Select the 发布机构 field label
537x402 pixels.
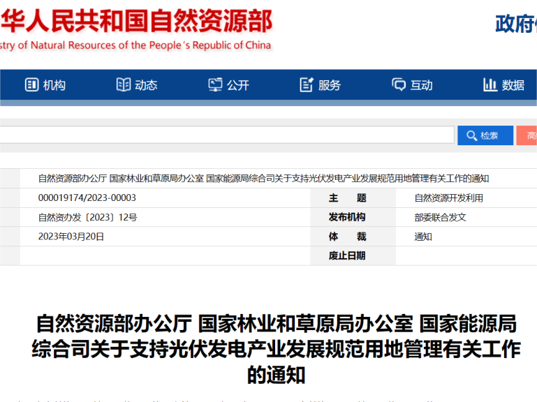347,217
